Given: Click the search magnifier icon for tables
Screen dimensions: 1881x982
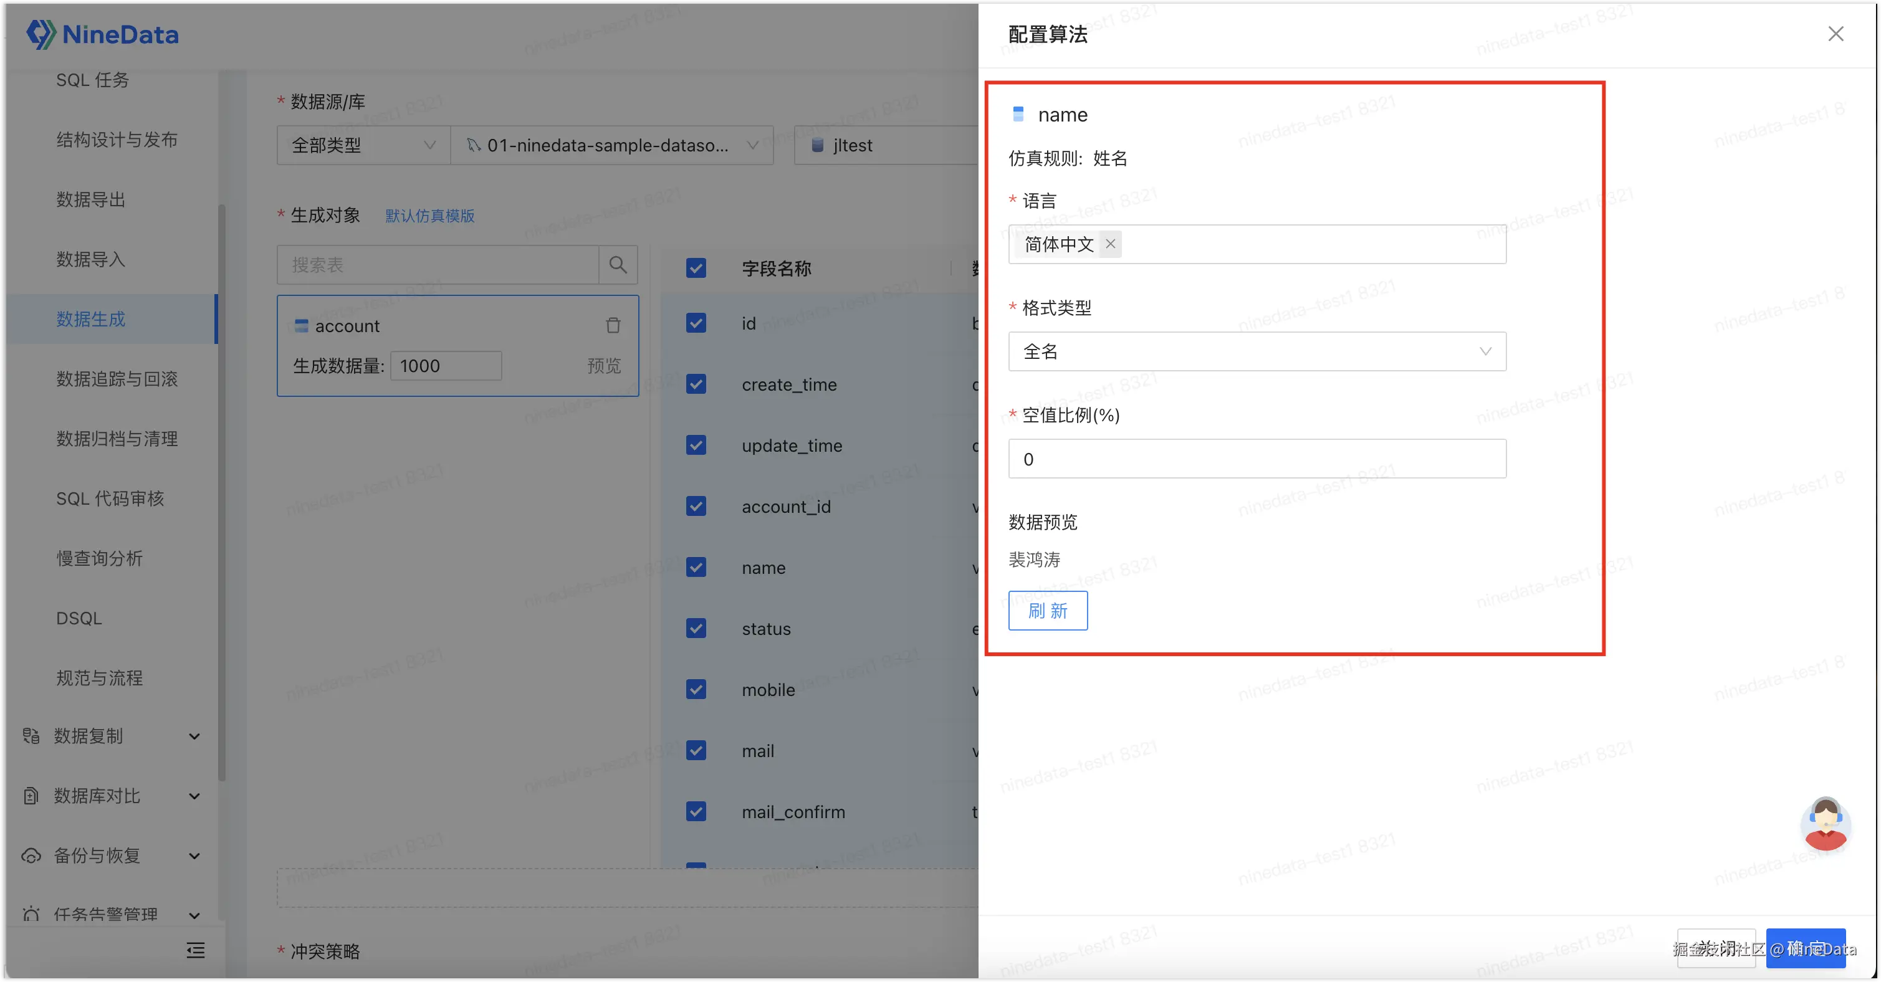Looking at the screenshot, I should click(618, 265).
